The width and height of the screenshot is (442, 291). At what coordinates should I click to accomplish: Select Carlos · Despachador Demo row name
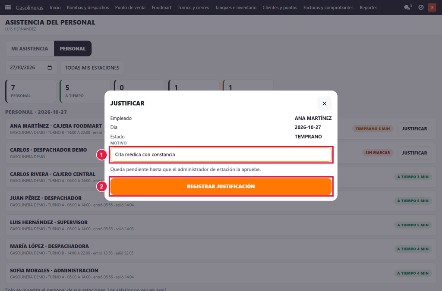click(x=48, y=150)
